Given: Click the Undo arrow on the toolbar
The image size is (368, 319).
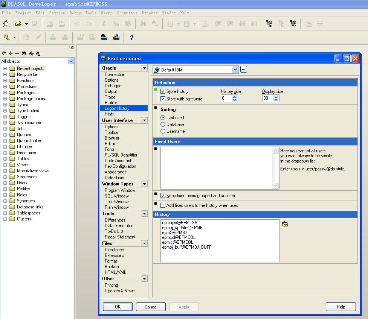Looking at the screenshot, I should coord(77,23).
